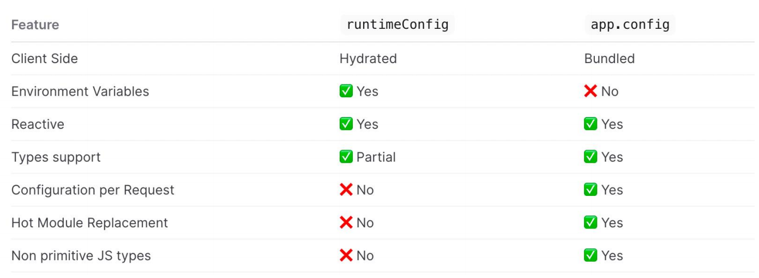The width and height of the screenshot is (759, 278).
Task: Click the Hydrated cell text
Action: 368,59
